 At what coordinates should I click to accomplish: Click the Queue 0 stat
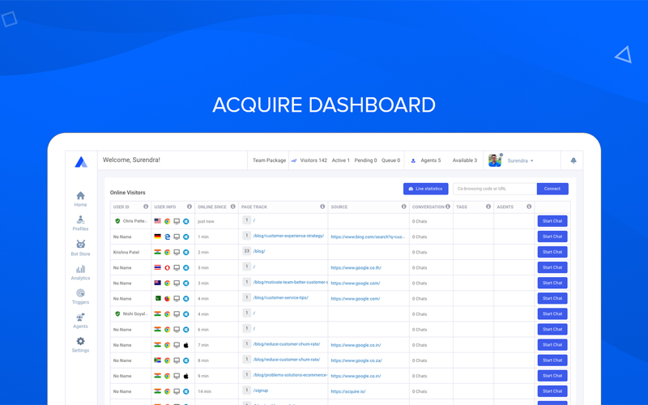(x=390, y=160)
